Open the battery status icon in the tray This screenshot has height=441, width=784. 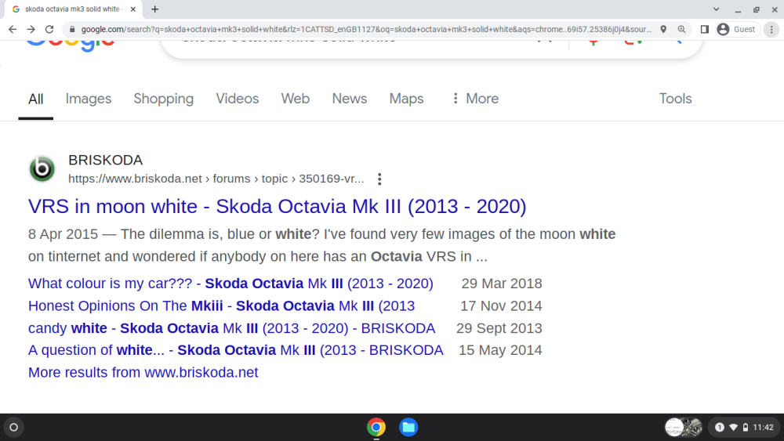(746, 428)
